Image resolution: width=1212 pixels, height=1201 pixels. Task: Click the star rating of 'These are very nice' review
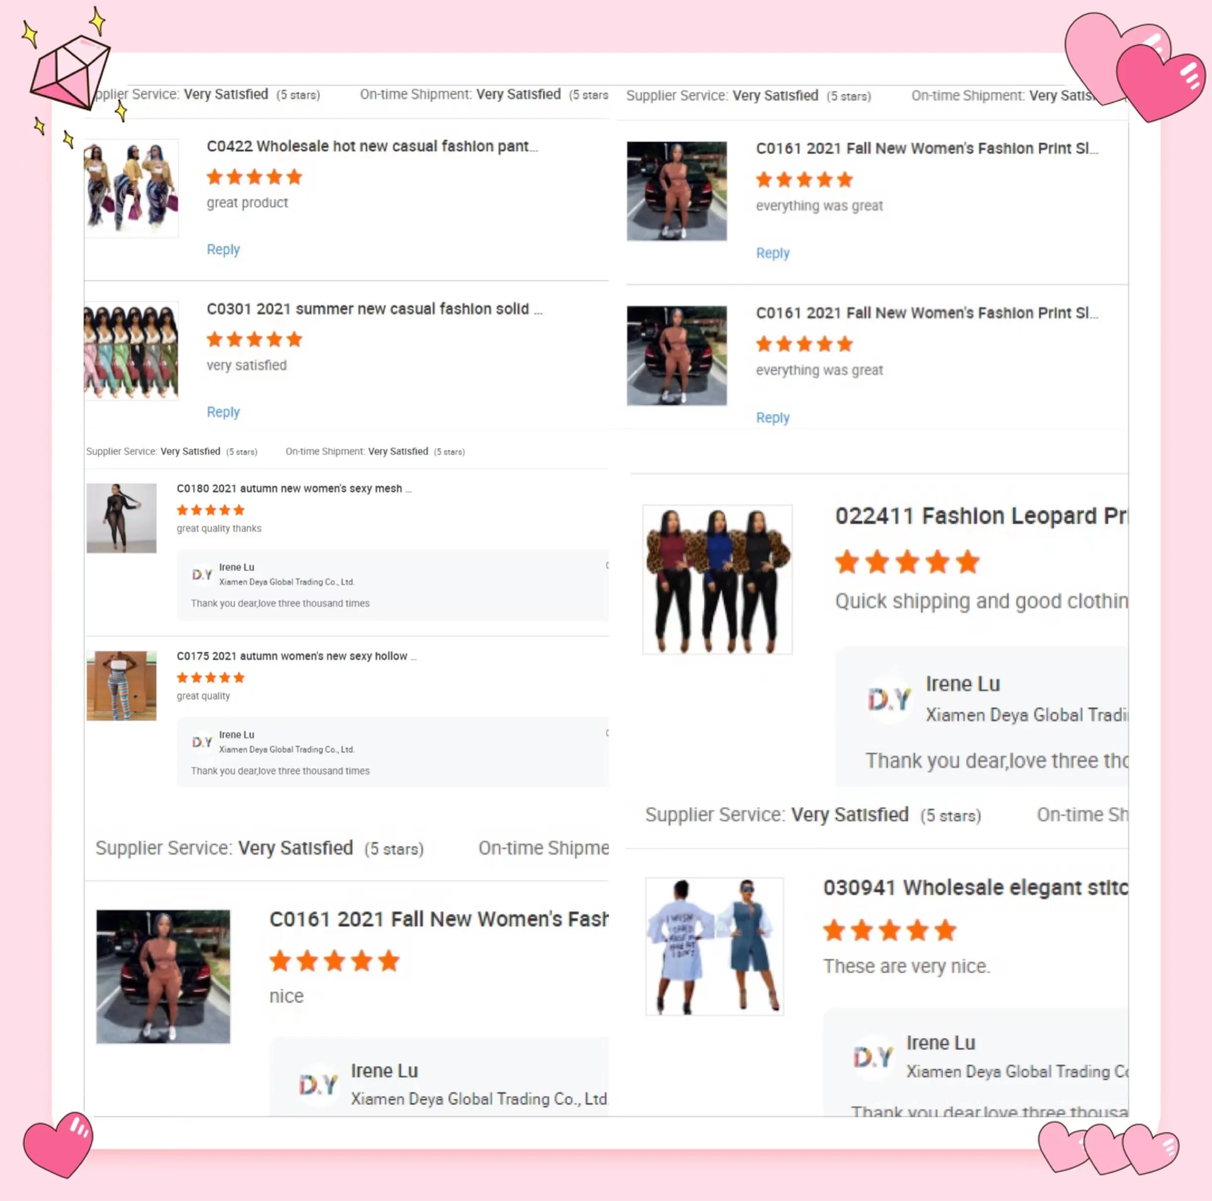click(889, 930)
